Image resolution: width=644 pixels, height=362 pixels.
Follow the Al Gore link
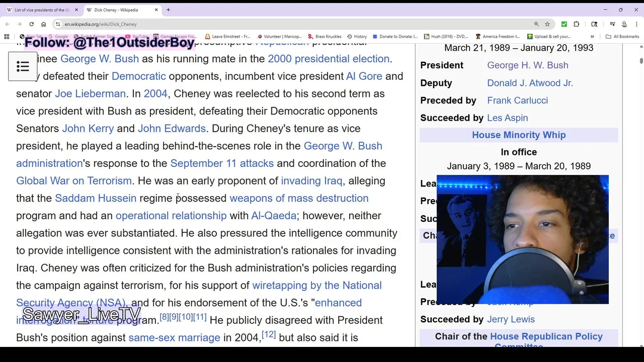coord(364,76)
